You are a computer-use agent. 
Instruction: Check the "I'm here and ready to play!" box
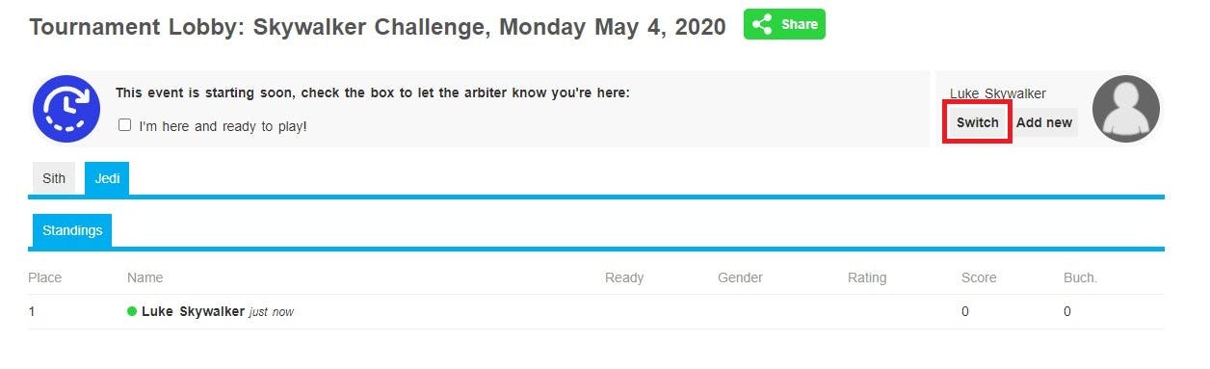tap(124, 125)
